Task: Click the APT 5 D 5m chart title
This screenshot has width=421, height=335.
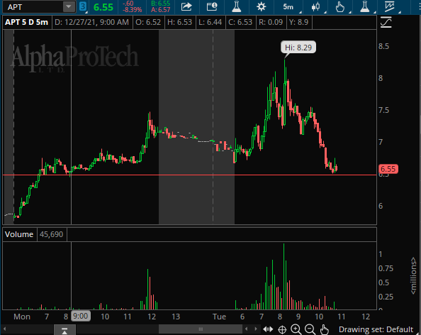Action: click(x=27, y=22)
